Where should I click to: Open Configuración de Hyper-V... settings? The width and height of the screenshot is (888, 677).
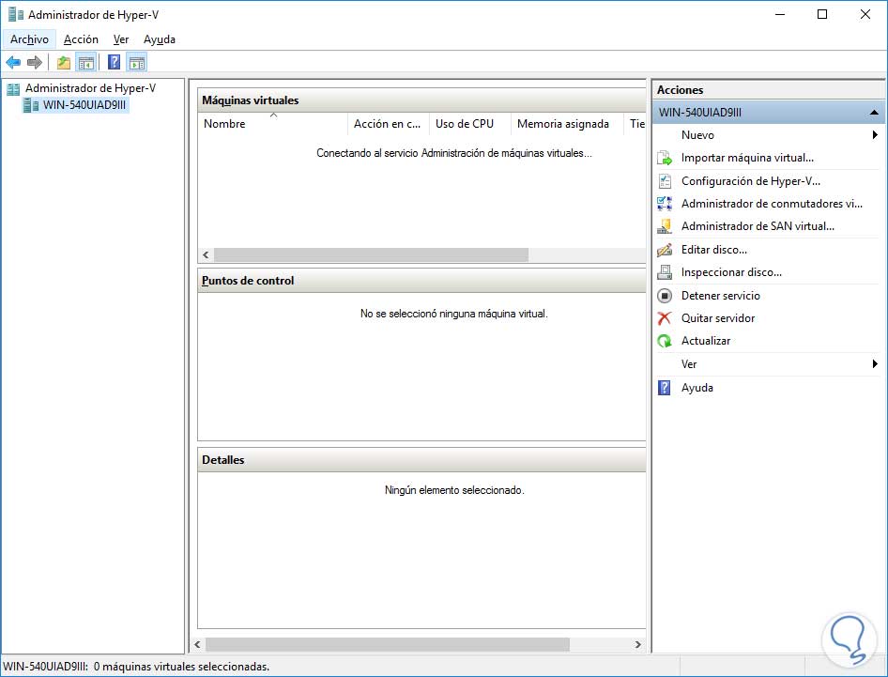click(x=751, y=181)
